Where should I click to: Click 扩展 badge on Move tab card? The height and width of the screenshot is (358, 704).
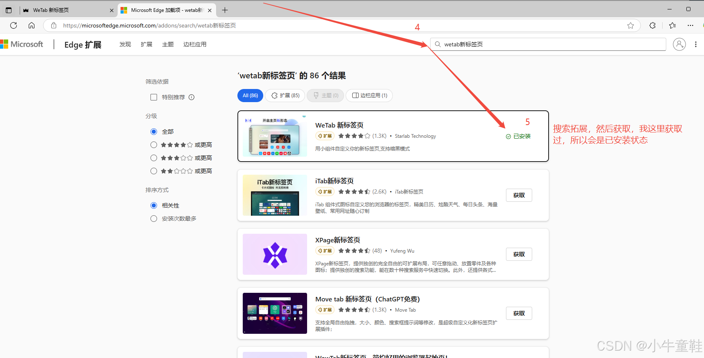tap(325, 310)
